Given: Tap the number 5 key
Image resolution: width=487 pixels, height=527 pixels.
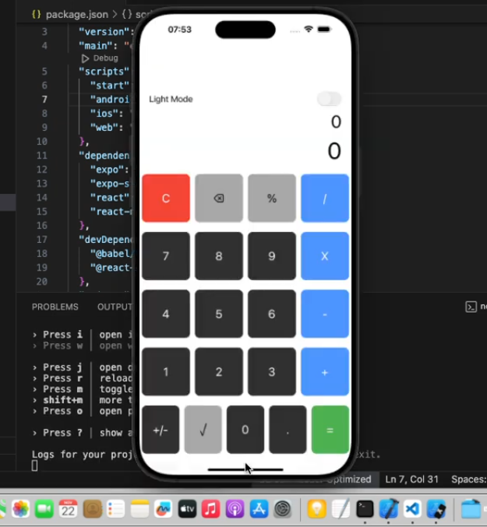Looking at the screenshot, I should 219,314.
